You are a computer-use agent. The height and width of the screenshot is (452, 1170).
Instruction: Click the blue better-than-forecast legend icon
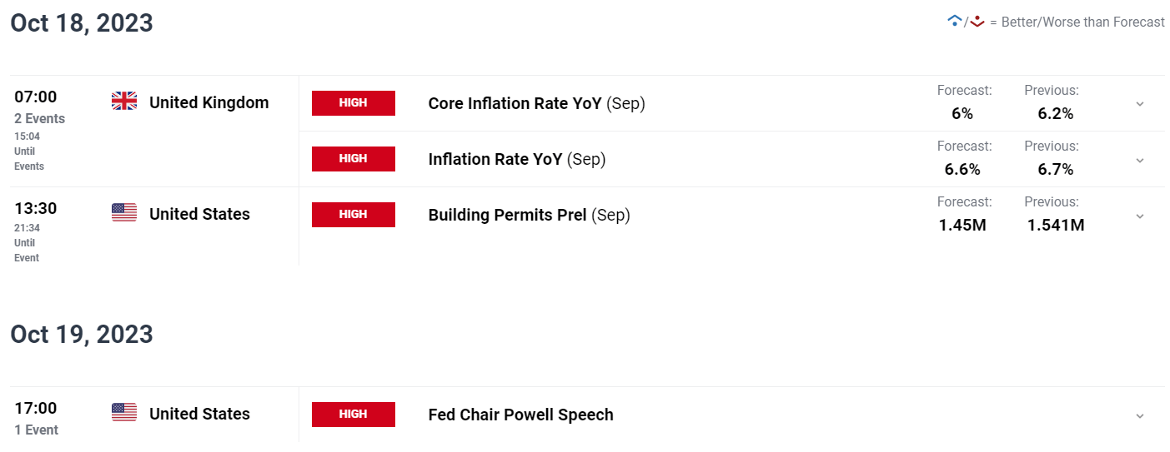click(x=954, y=22)
